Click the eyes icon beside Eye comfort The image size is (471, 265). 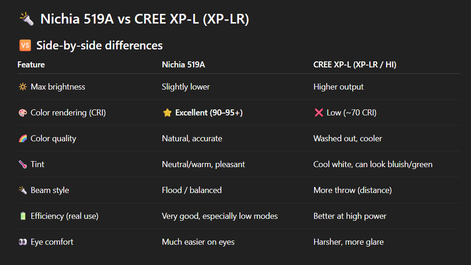coord(23,242)
